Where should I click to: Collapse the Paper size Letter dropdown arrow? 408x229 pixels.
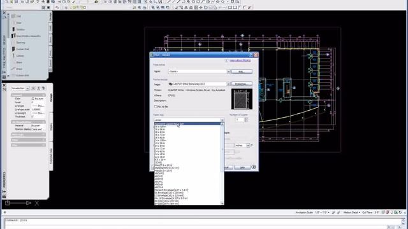222,120
